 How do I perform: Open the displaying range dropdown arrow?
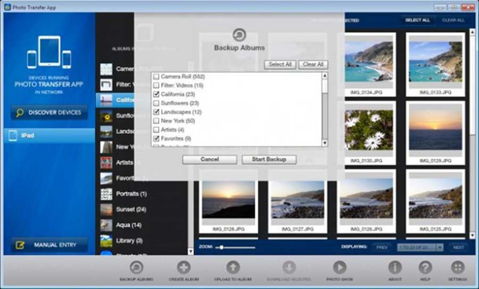pyautogui.click(x=440, y=247)
